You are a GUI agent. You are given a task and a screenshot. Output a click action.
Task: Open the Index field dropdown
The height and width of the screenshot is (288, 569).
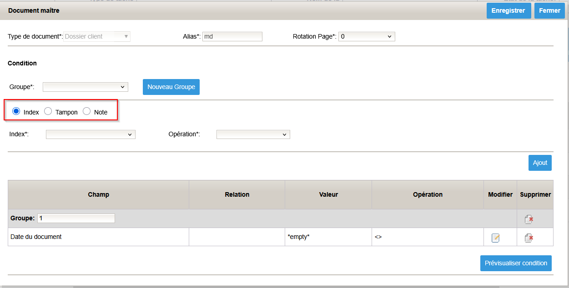pyautogui.click(x=91, y=134)
